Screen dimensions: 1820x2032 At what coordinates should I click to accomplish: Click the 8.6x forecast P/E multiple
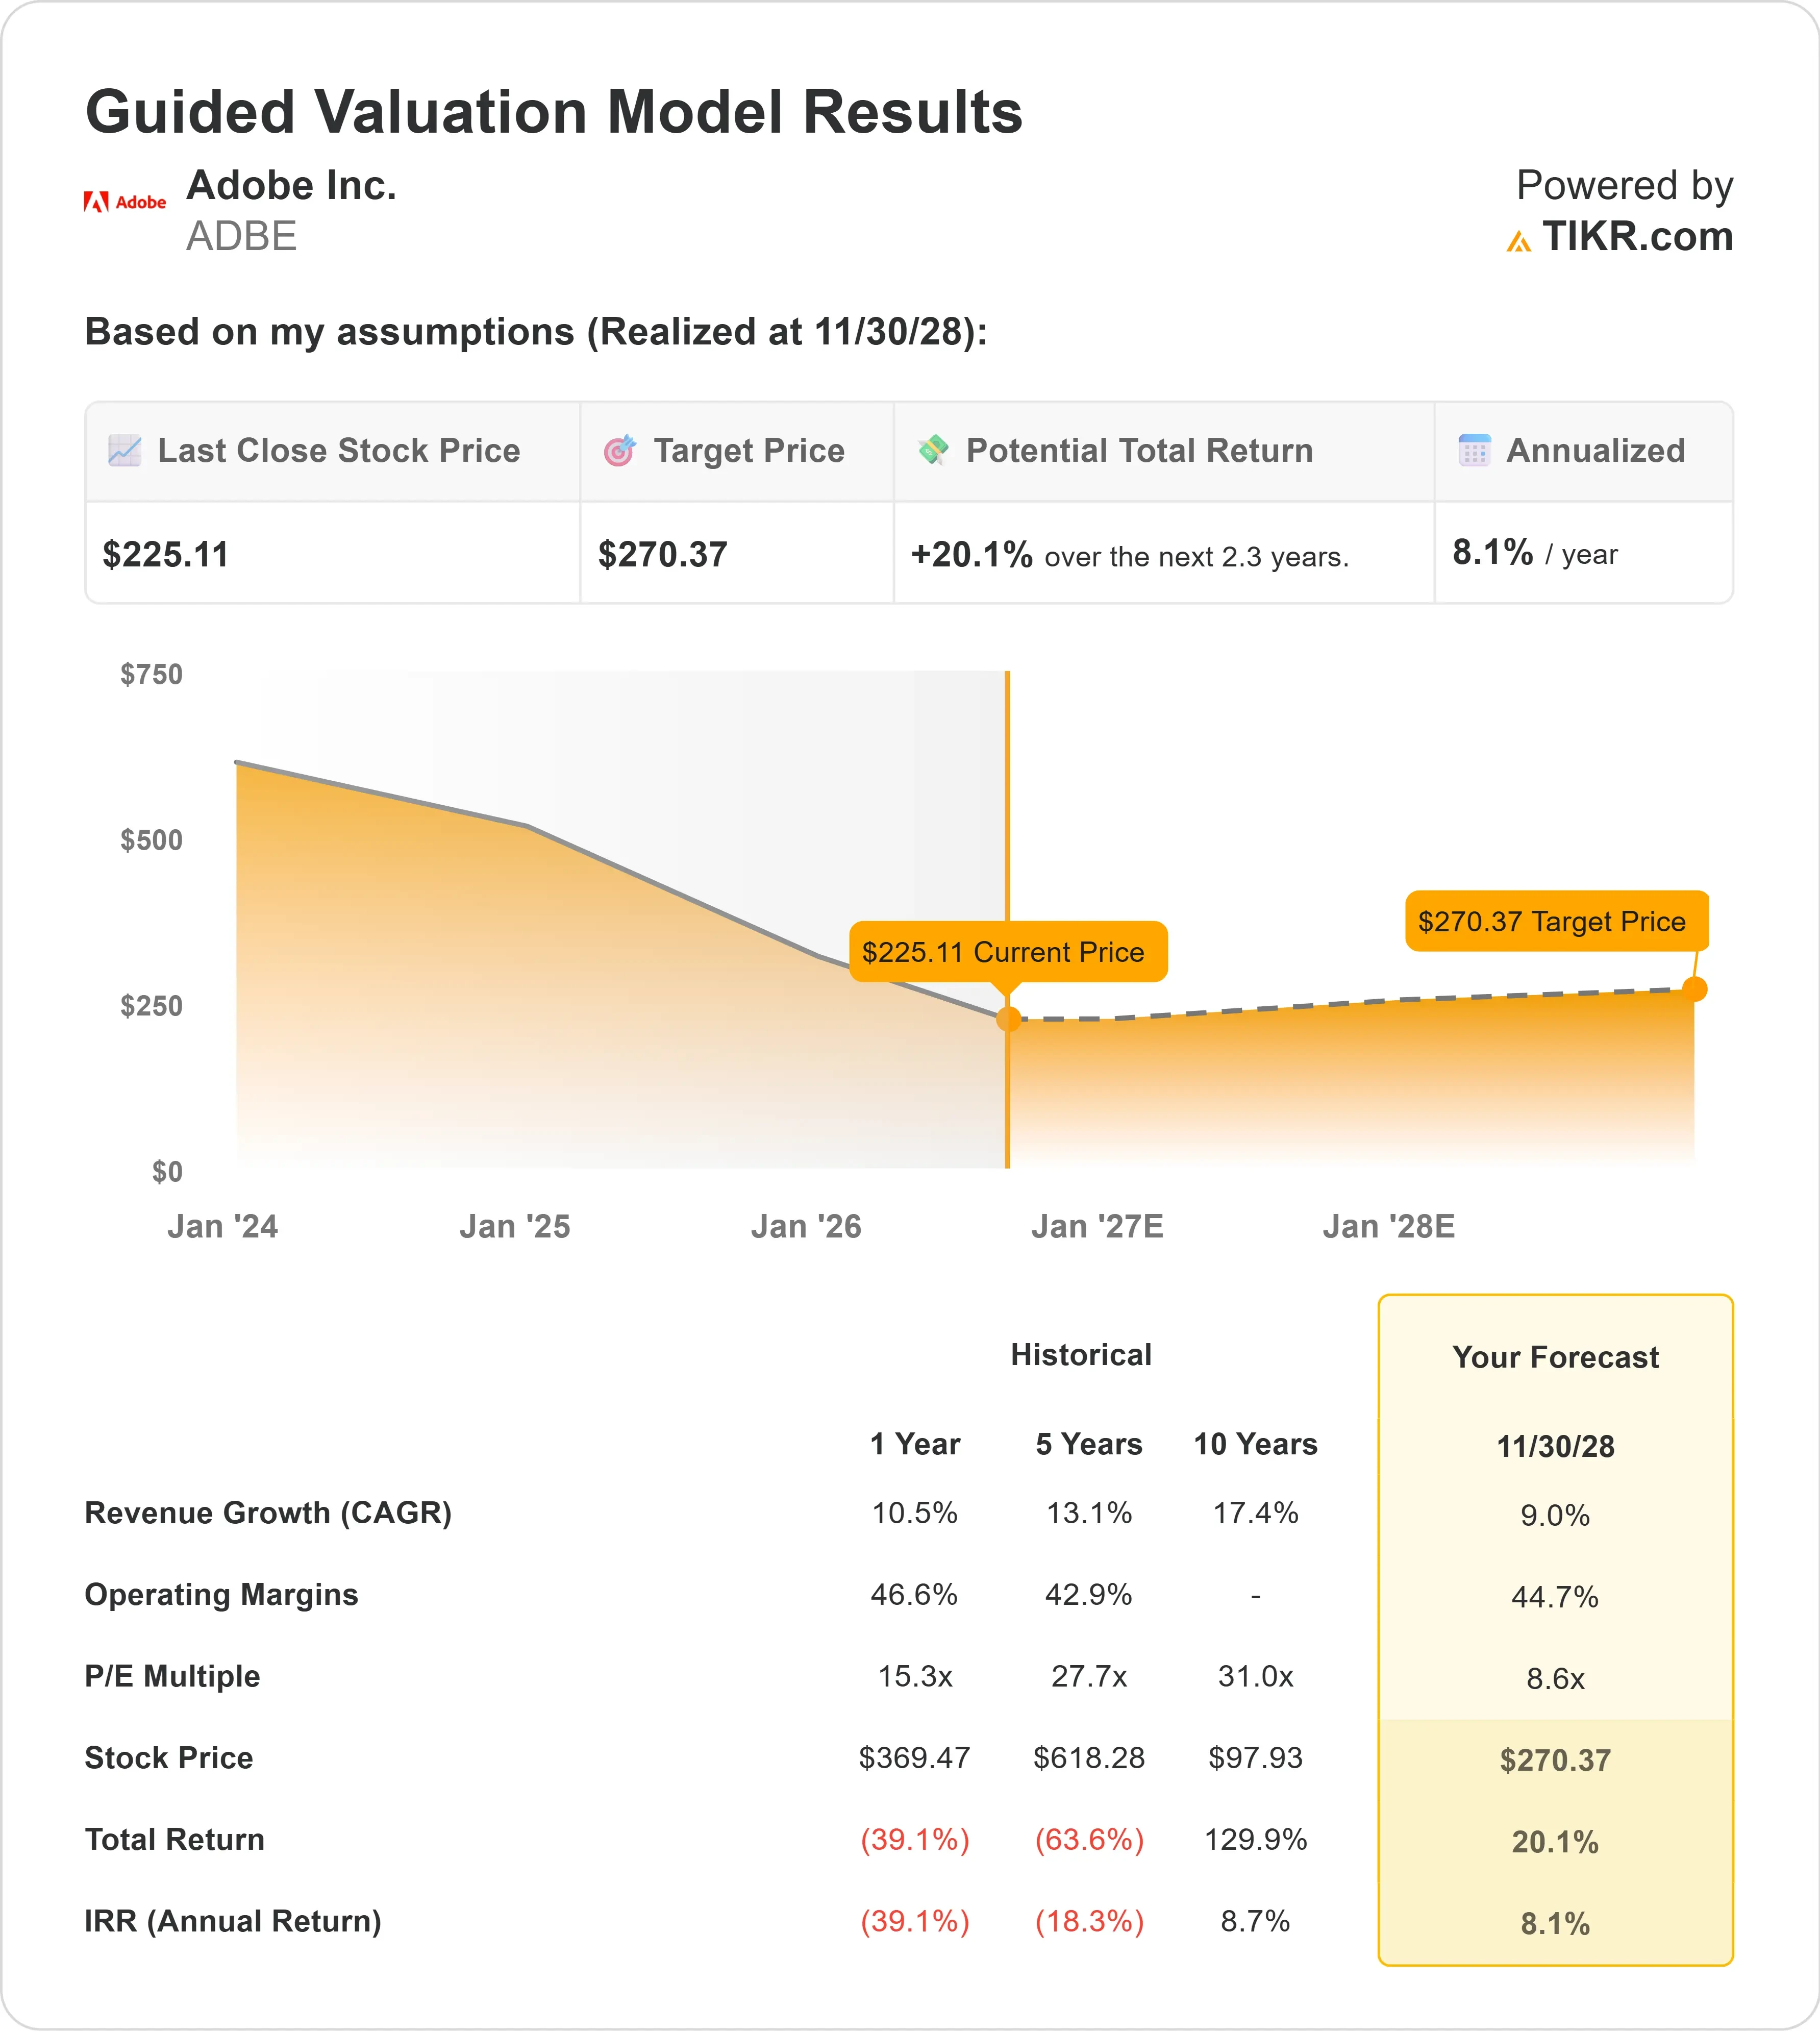pos(1556,1679)
